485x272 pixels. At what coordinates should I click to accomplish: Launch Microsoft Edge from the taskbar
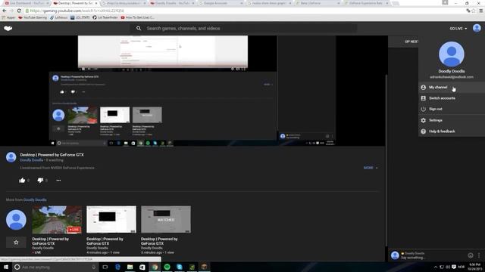[x=117, y=267]
